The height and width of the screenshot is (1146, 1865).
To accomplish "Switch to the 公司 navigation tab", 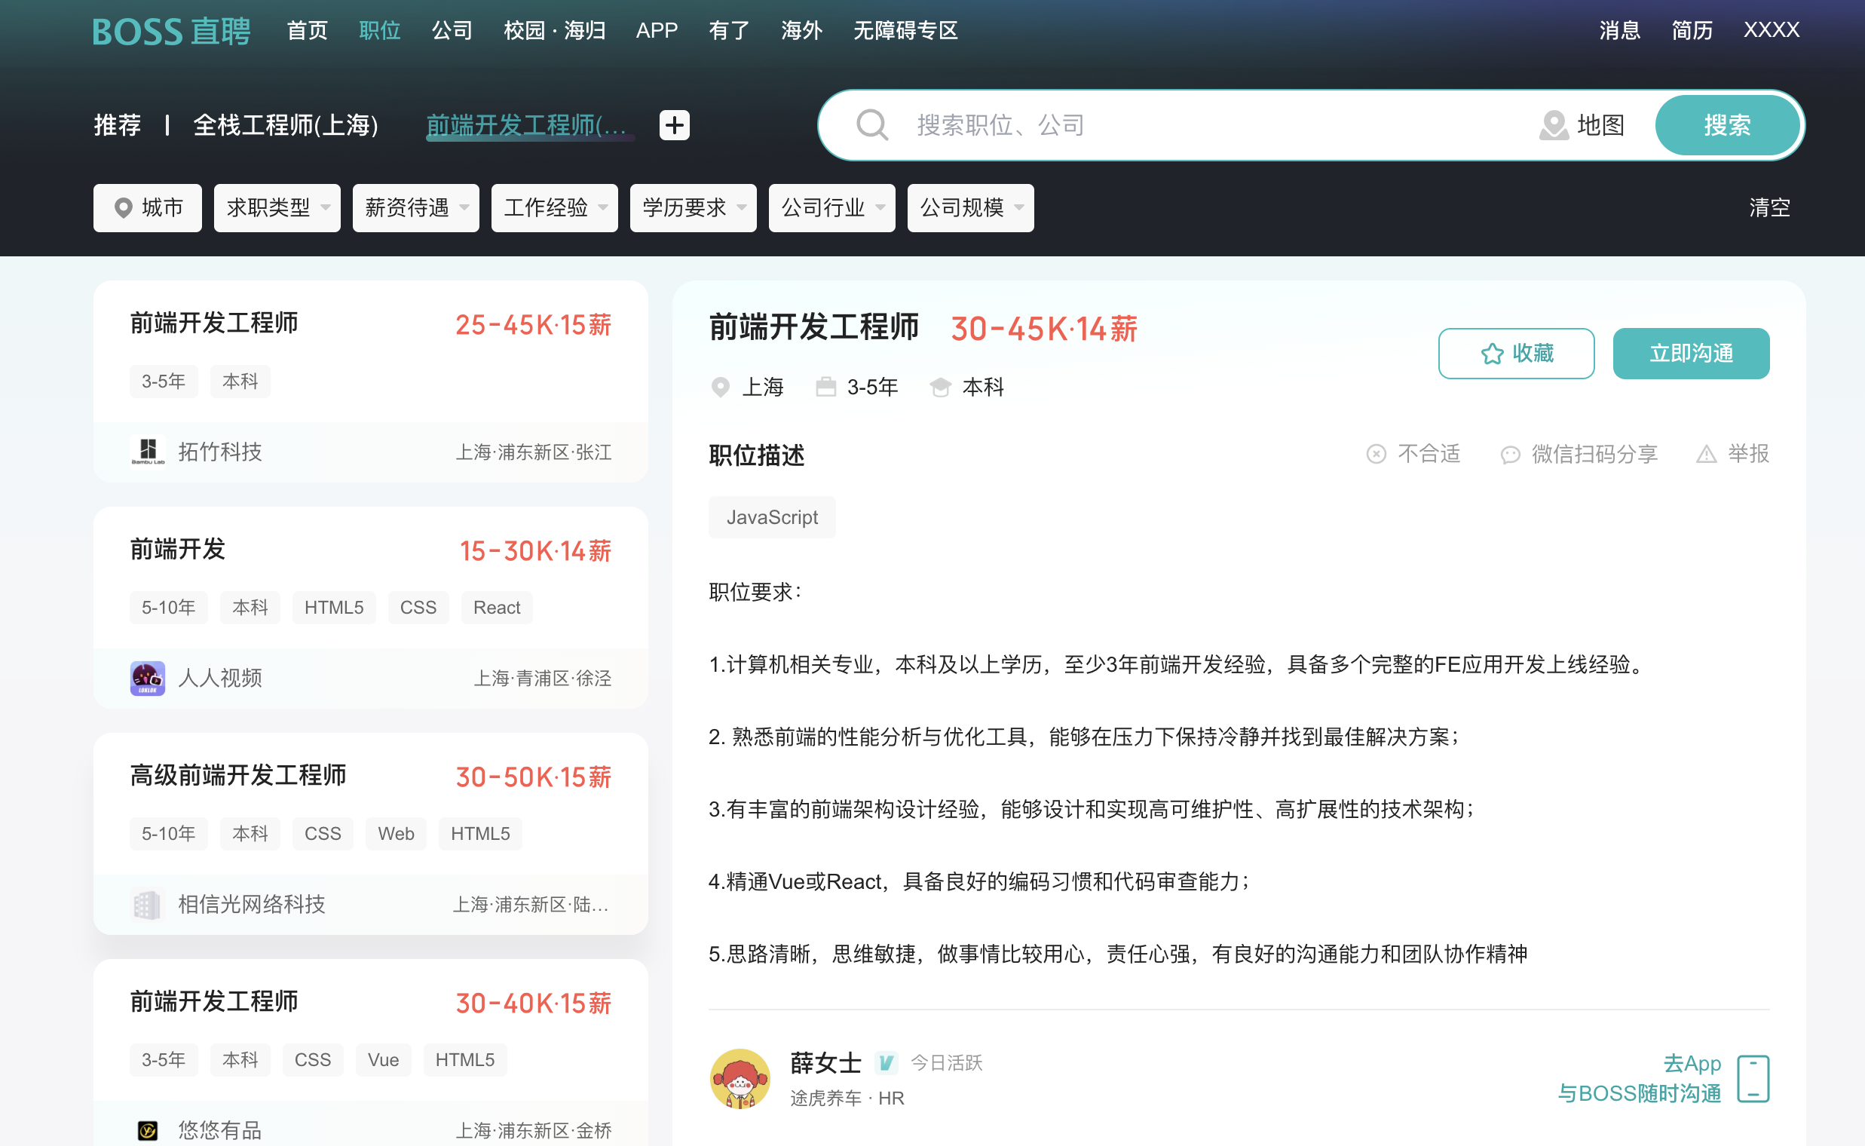I will coord(452,31).
